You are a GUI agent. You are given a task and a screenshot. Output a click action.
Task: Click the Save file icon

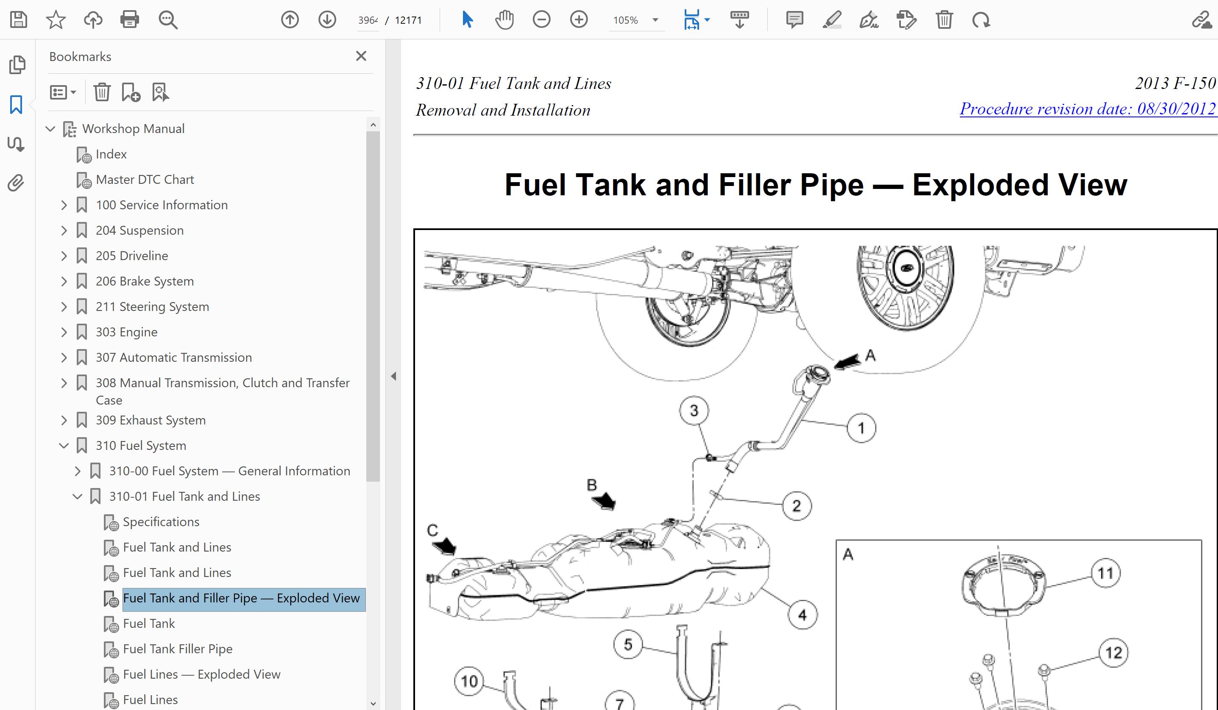(x=18, y=20)
